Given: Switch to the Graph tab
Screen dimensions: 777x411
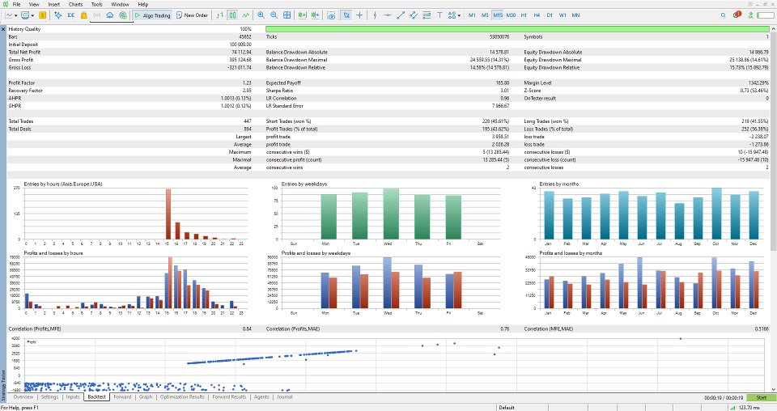Looking at the screenshot, I should coord(146,397).
